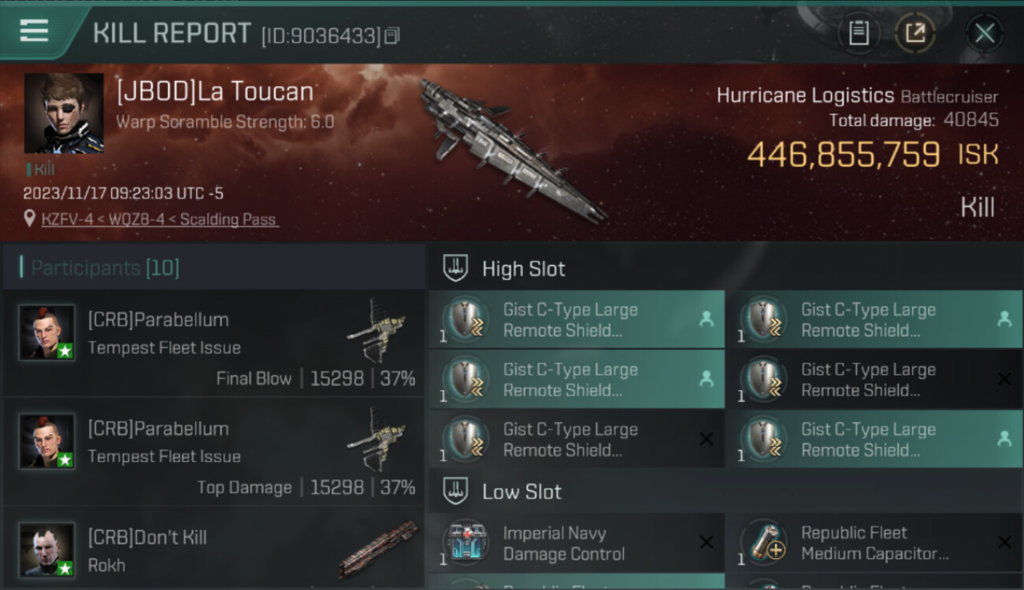
Task: View La Toucan's pilot portrait
Action: coord(64,113)
